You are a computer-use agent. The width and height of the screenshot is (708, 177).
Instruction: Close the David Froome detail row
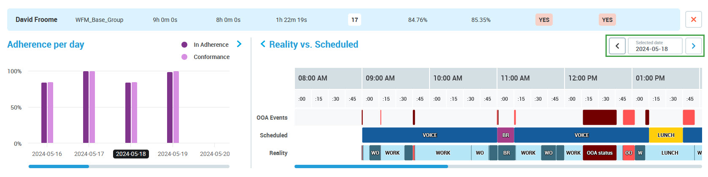[x=693, y=19]
